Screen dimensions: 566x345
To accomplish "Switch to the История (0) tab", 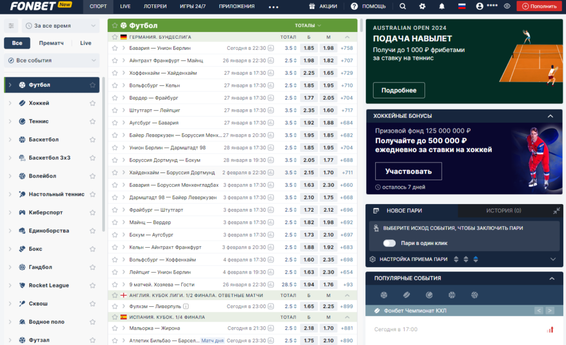I will coord(504,211).
